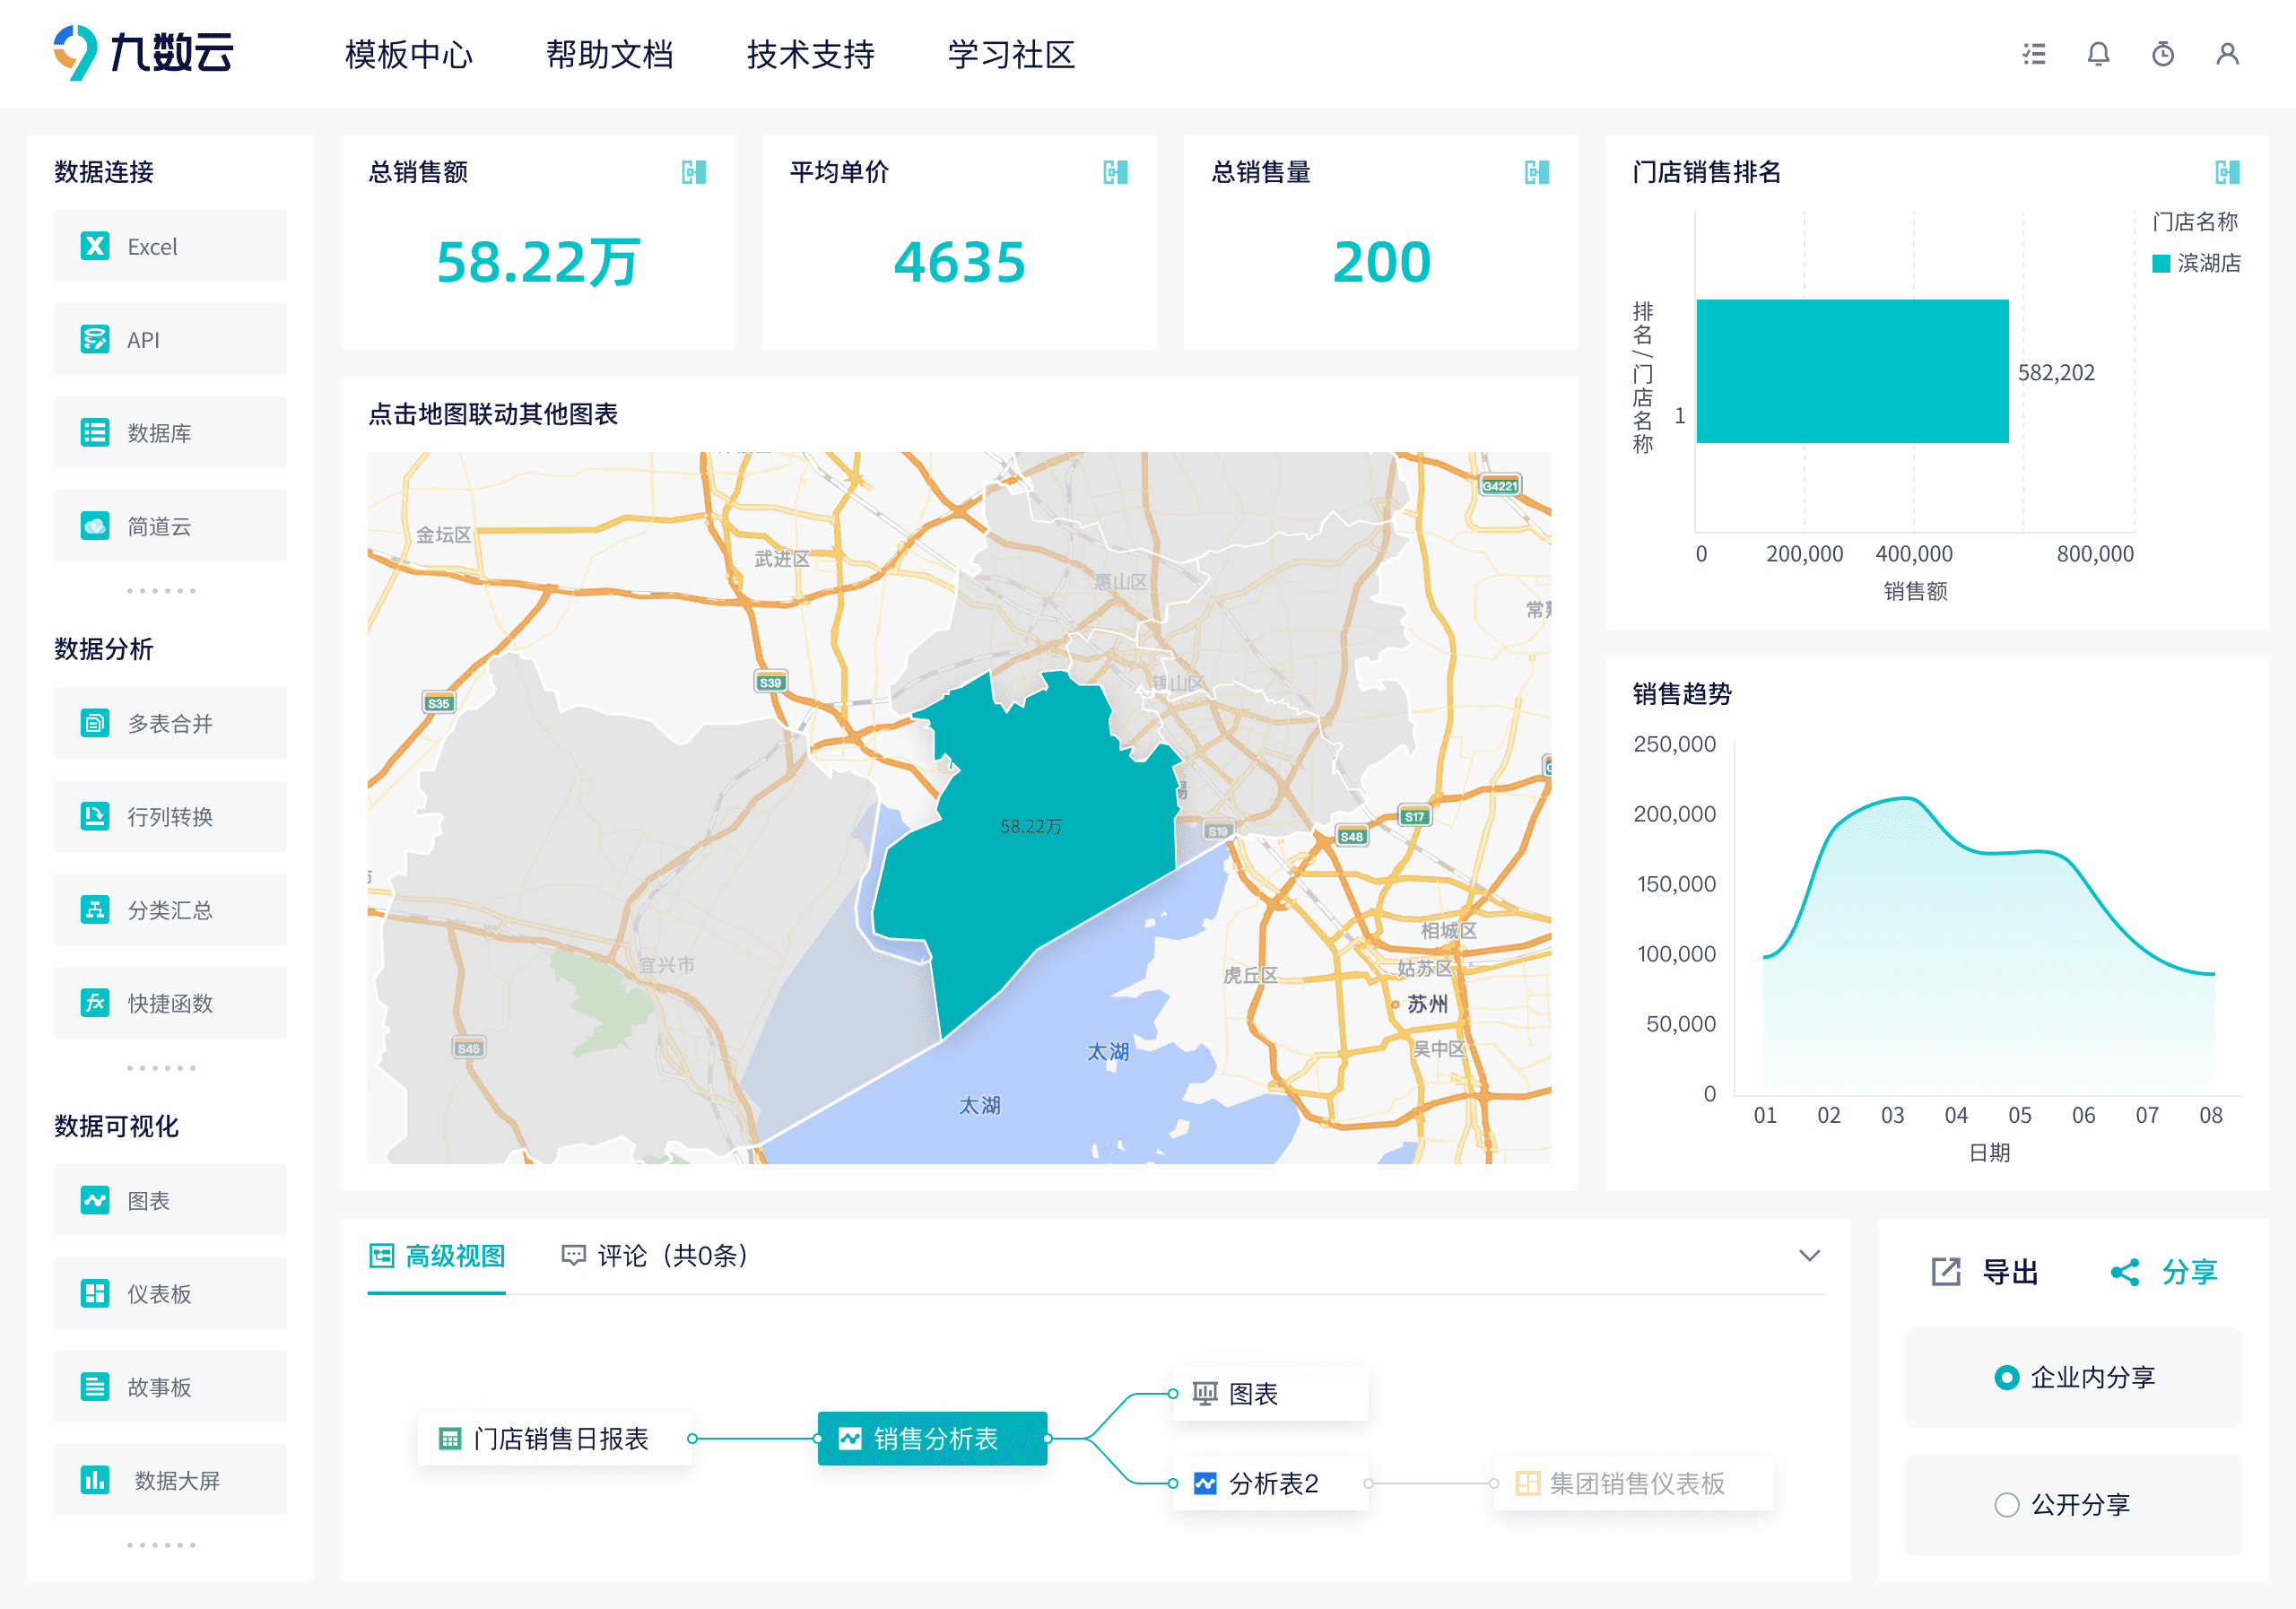Click the timer icon in header
This screenshot has width=2296, height=1609.
coord(2162,54)
